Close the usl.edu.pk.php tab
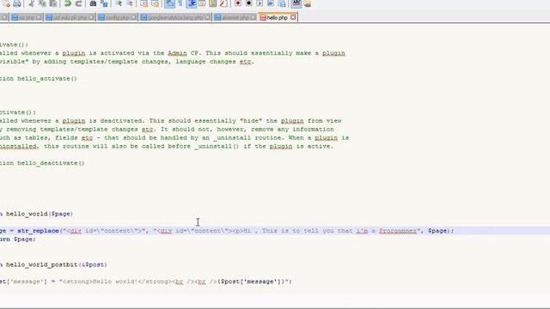The height and width of the screenshot is (309, 550). (91, 17)
